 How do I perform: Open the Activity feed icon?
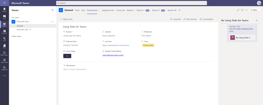tap(4, 10)
